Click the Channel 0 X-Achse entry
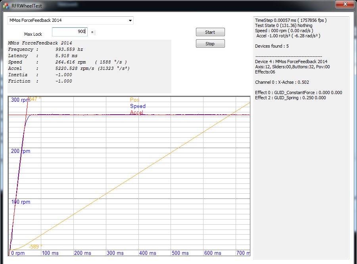The image size is (357, 264). pyautogui.click(x=282, y=82)
